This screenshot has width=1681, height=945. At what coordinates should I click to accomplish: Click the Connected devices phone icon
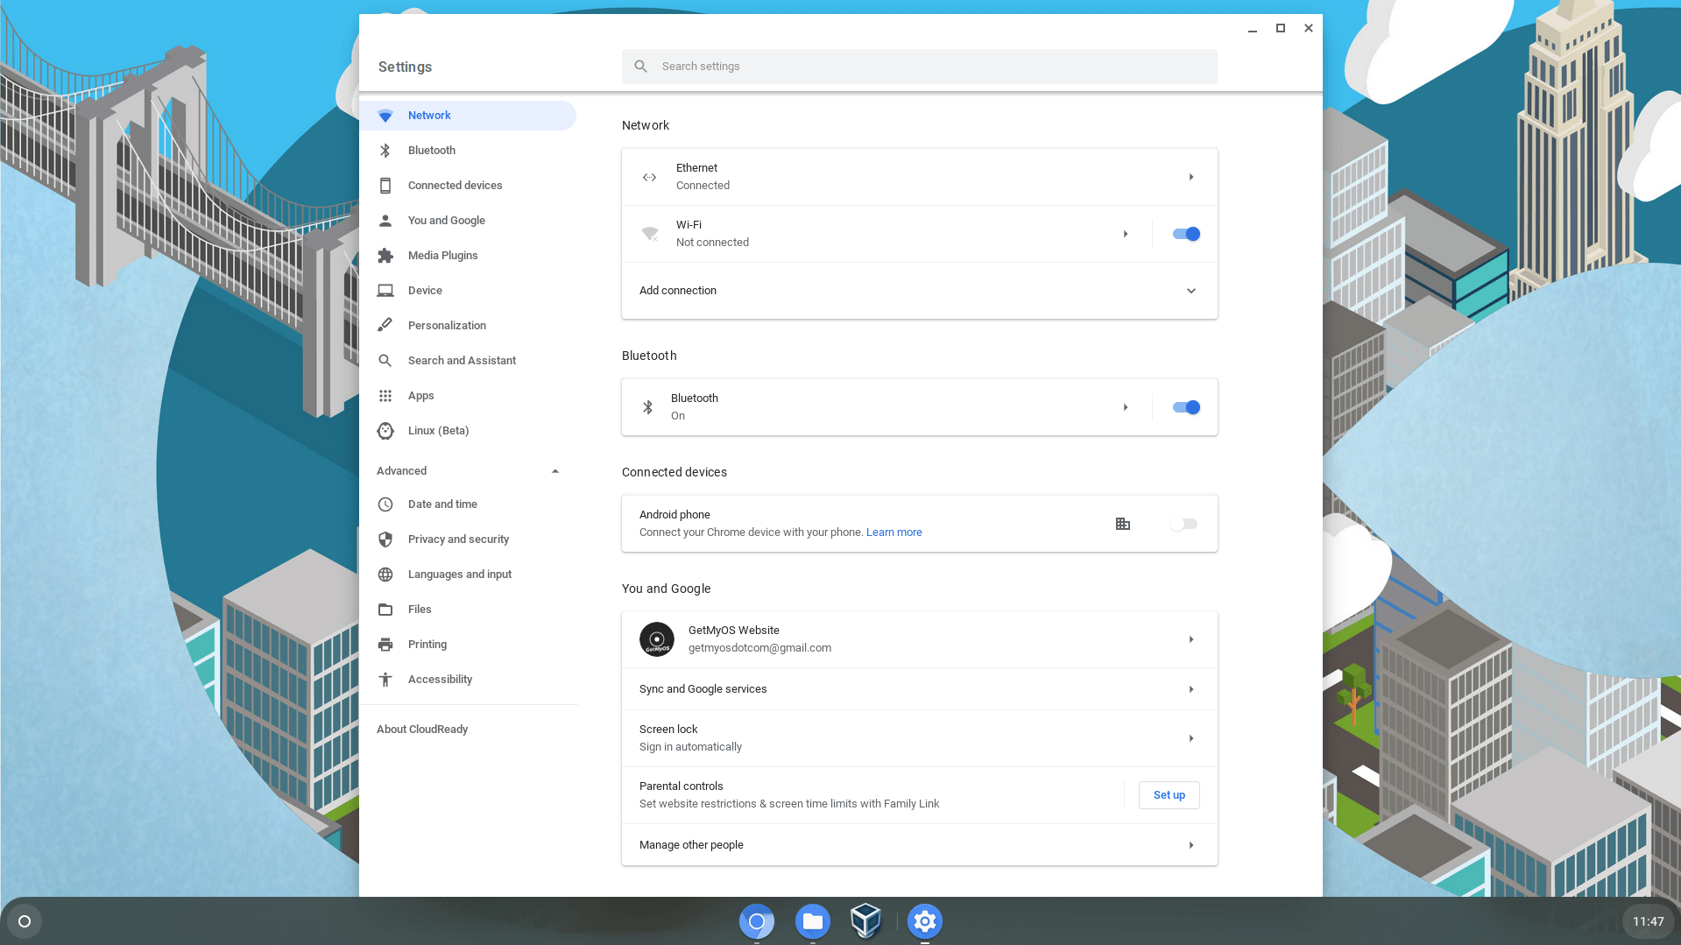385,186
